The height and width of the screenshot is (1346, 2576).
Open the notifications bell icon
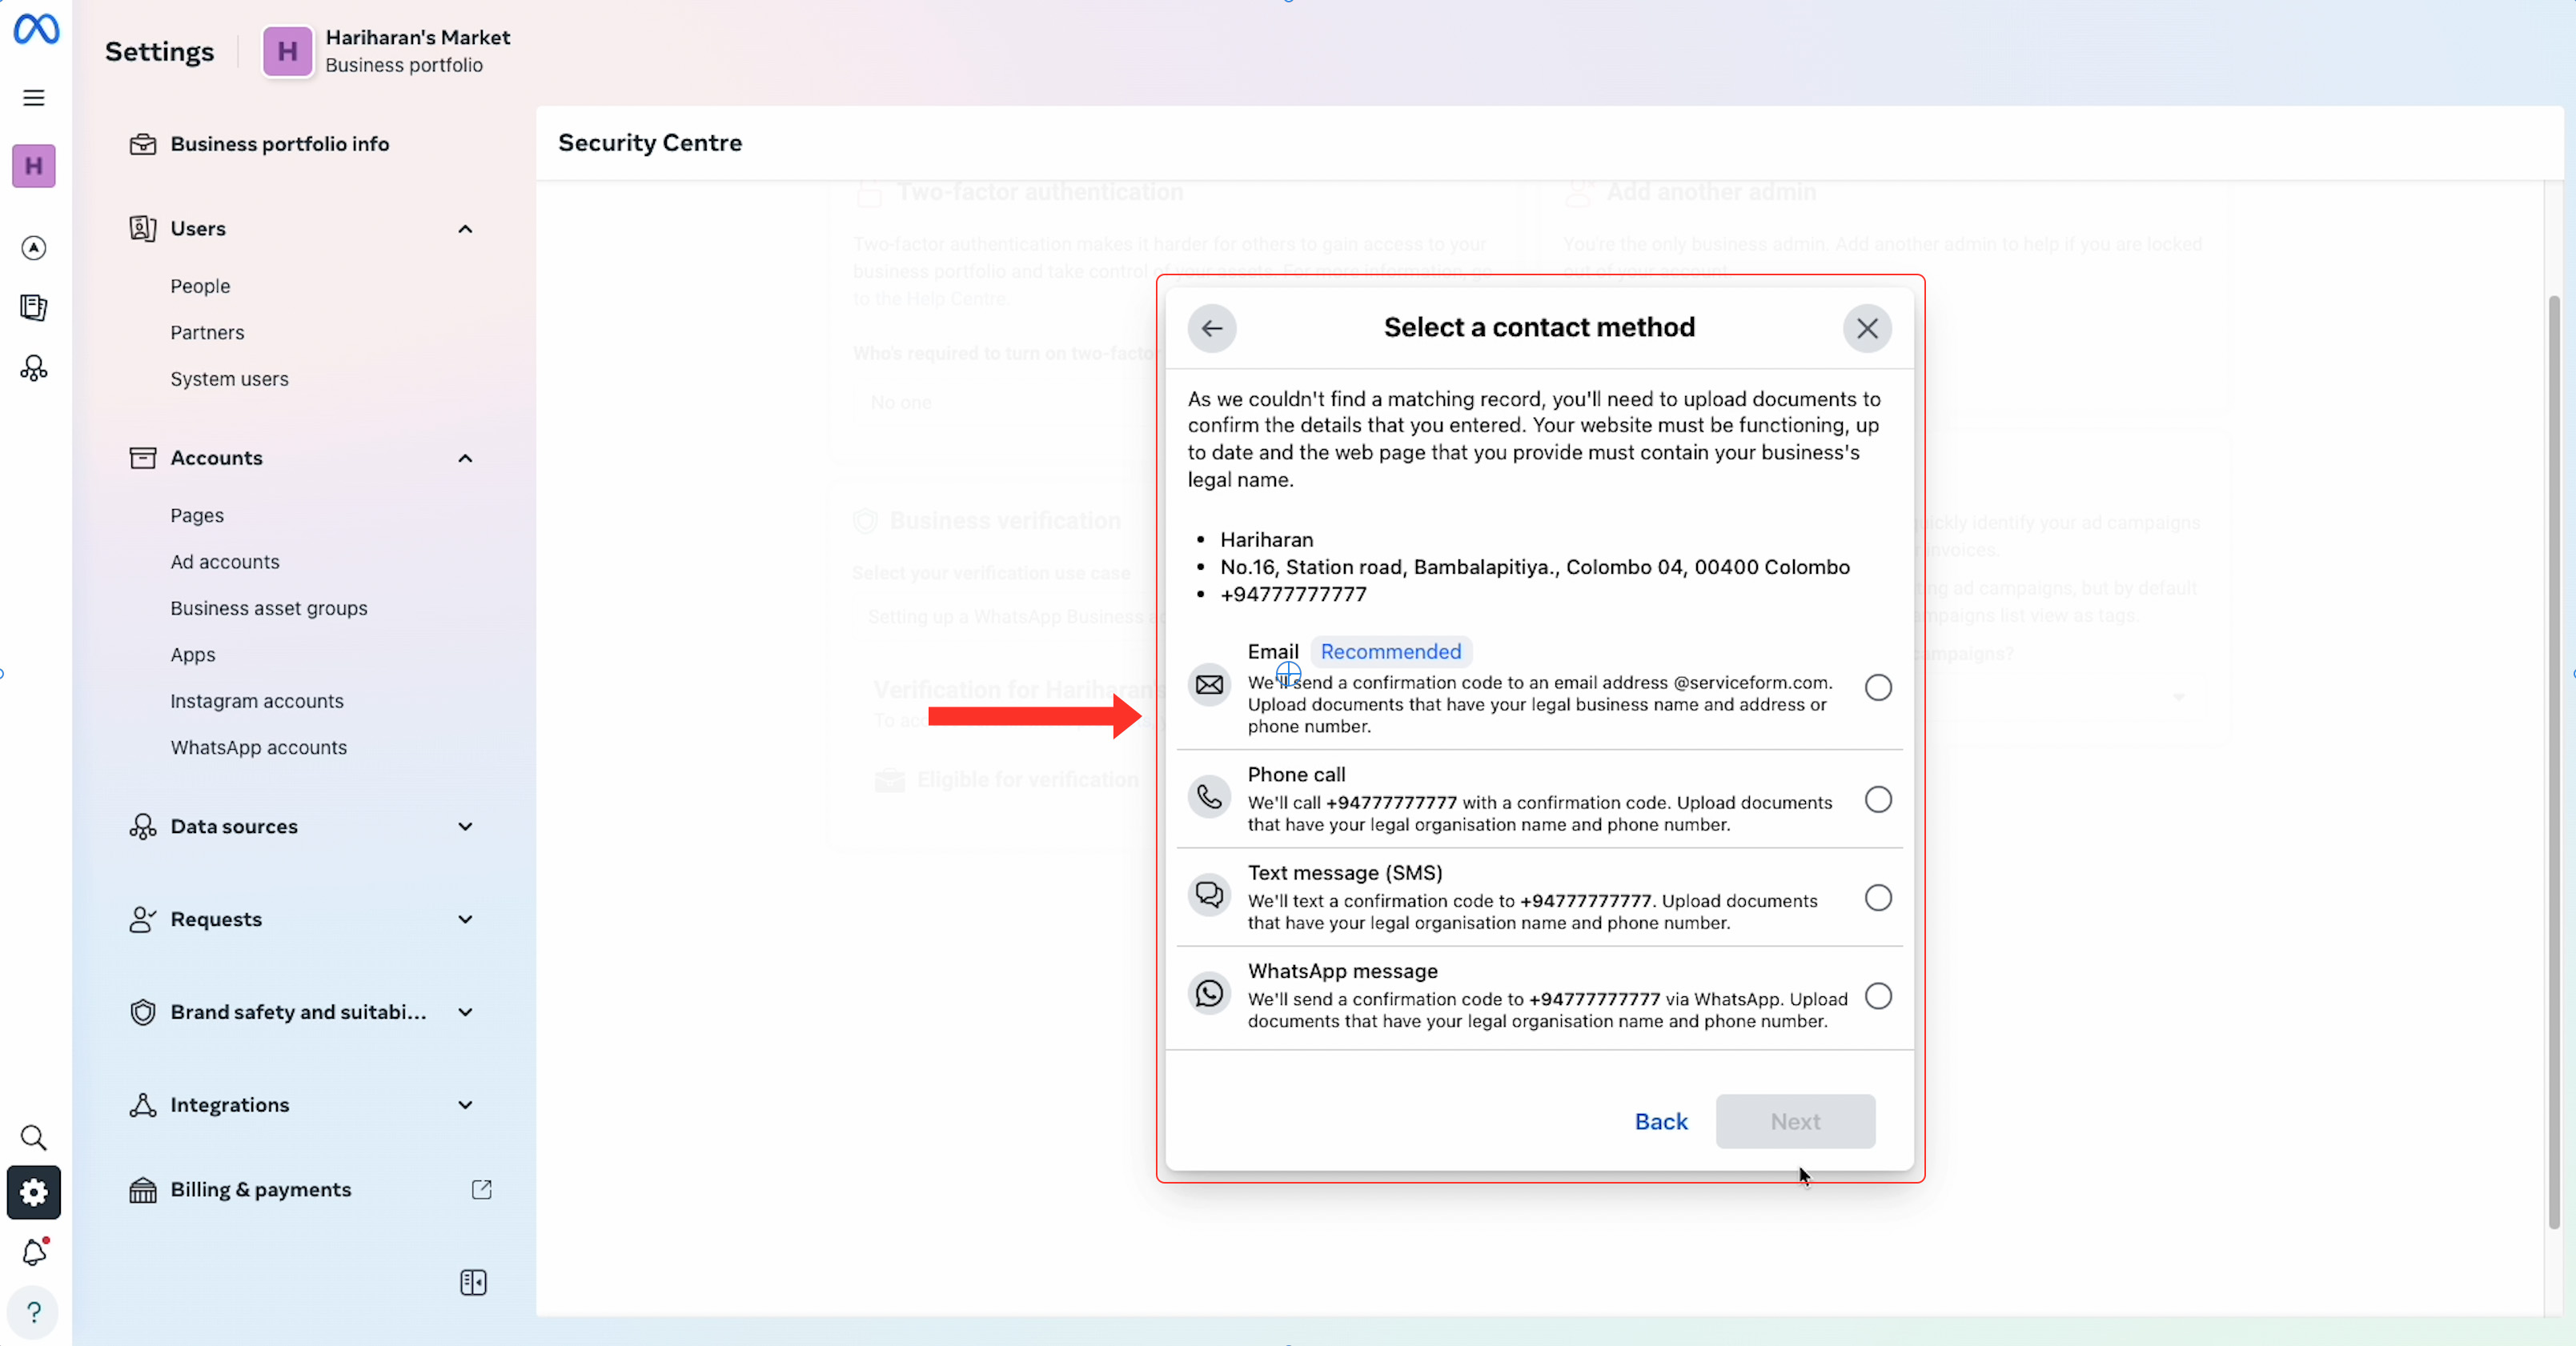click(x=34, y=1251)
